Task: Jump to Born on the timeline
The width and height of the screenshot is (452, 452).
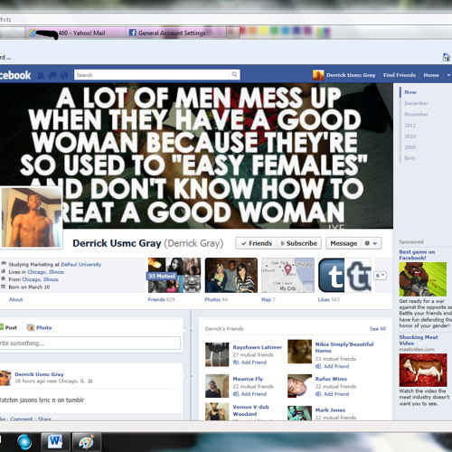Action: (410, 158)
